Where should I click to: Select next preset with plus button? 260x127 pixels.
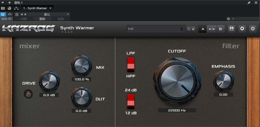[193, 29]
